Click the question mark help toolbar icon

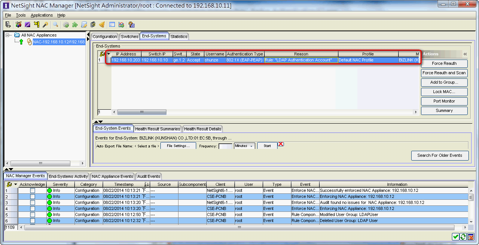tap(131, 24)
